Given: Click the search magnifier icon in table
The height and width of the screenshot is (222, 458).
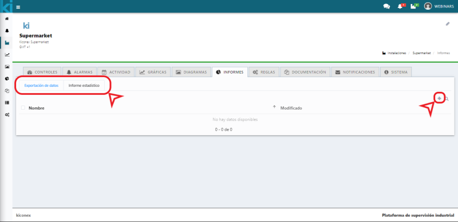Looking at the screenshot, I should [x=447, y=99].
